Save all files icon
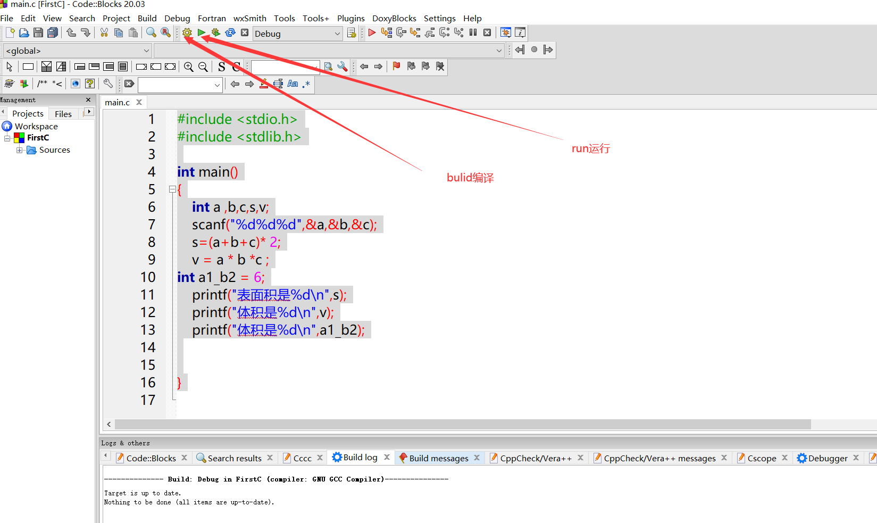Viewport: 877px width, 523px height. pyautogui.click(x=53, y=33)
